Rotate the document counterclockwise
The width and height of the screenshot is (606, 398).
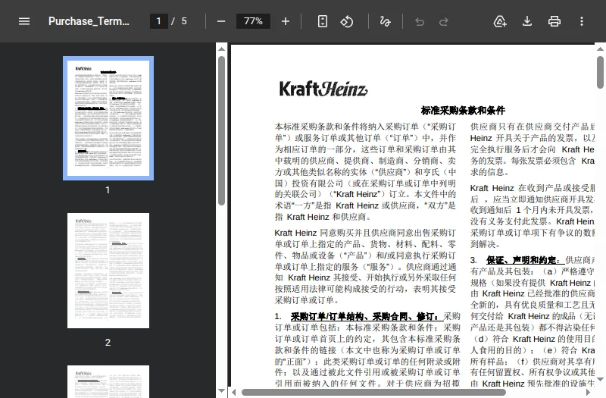pyautogui.click(x=347, y=21)
